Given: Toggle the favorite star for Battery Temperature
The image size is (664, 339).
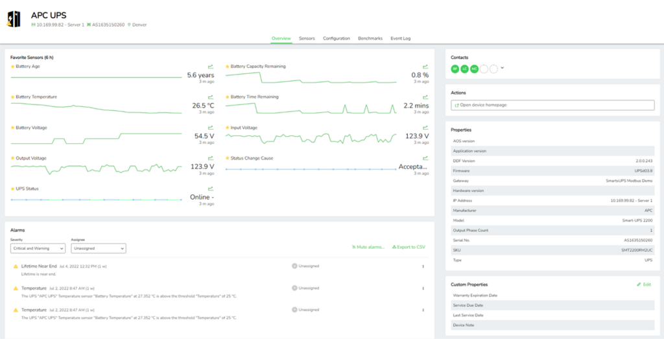Looking at the screenshot, I should pyautogui.click(x=12, y=97).
